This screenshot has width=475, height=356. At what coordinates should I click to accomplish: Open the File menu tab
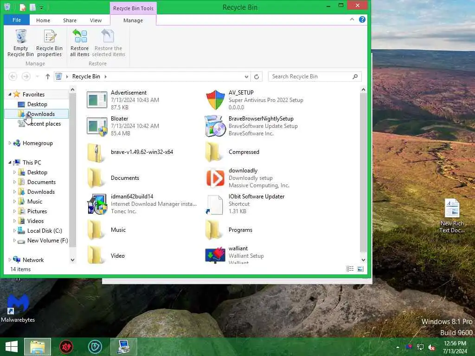17,20
